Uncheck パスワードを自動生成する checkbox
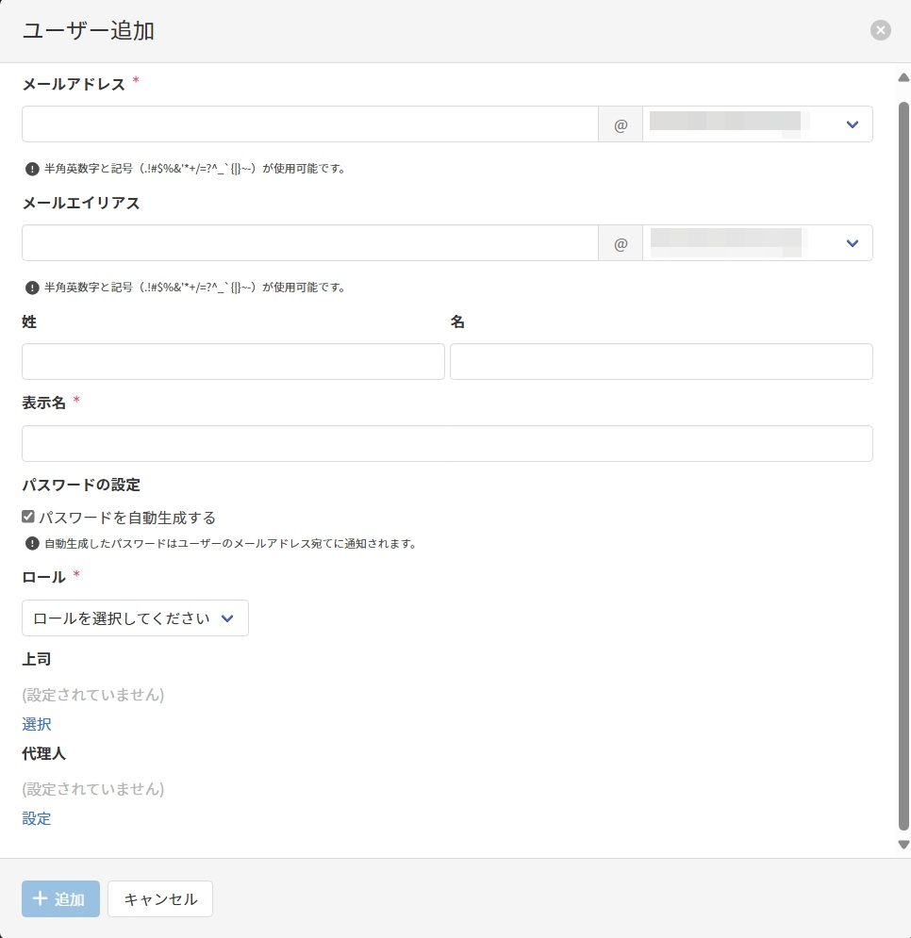911x938 pixels. tap(28, 517)
